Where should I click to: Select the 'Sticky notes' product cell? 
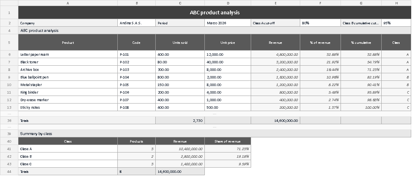coord(68,107)
